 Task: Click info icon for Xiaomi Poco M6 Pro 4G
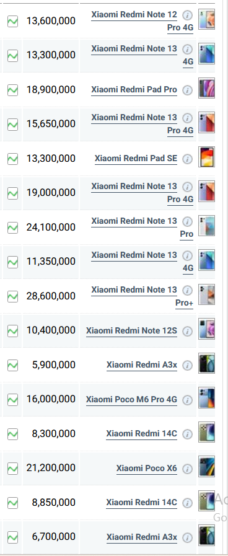(x=188, y=400)
